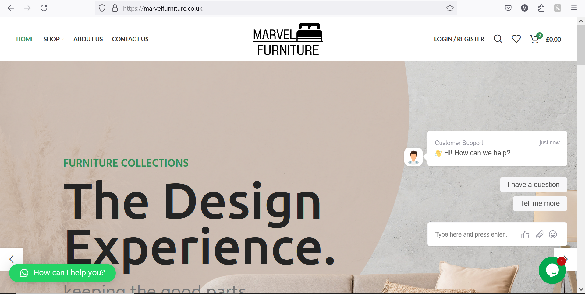The image size is (585, 294).
Task: Select 'I have a question' reply
Action: click(x=534, y=185)
